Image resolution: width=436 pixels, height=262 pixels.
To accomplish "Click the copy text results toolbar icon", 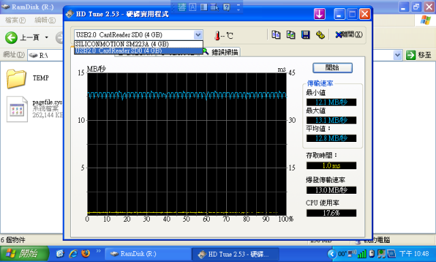I will pyautogui.click(x=276, y=35).
